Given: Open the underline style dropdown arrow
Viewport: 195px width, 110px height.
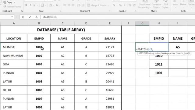Looking at the screenshot, I should click(x=37, y=5).
